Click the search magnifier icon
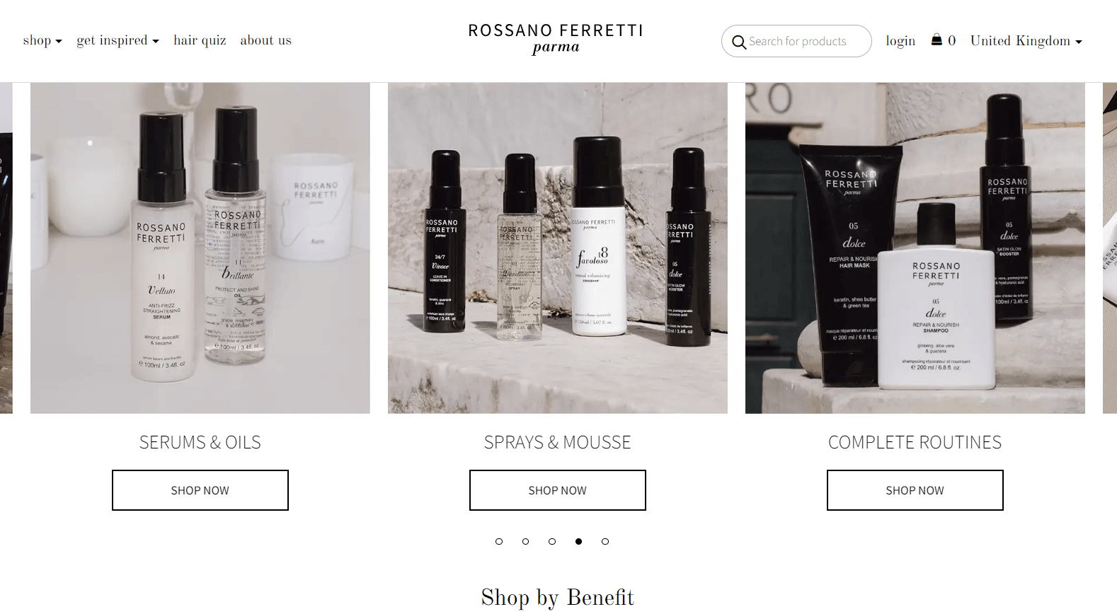 click(739, 42)
